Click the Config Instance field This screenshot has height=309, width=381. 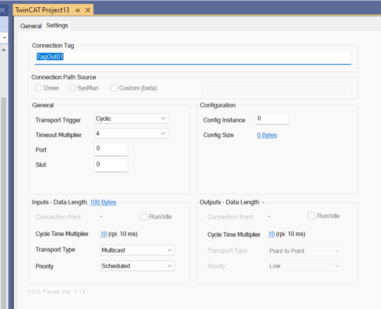272,119
